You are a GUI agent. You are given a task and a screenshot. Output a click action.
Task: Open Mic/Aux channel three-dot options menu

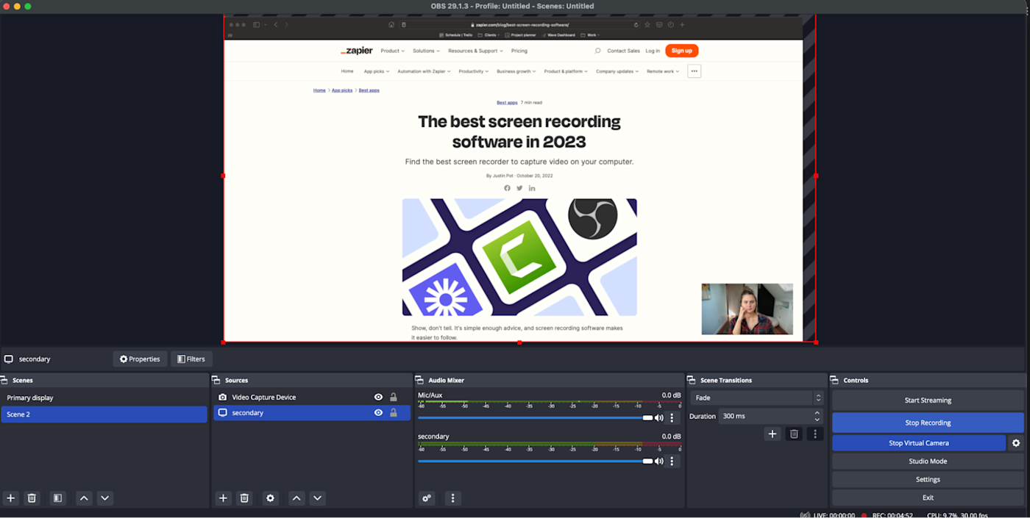(672, 418)
